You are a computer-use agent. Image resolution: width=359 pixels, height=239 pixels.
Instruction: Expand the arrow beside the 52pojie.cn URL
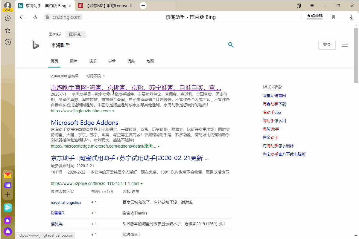coord(142,184)
